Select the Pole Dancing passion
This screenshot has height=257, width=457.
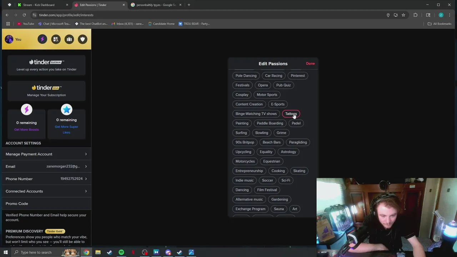(246, 76)
